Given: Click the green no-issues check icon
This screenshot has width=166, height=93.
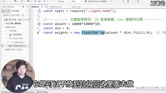Looking at the screenshot, I should pyautogui.click(x=47, y=88).
